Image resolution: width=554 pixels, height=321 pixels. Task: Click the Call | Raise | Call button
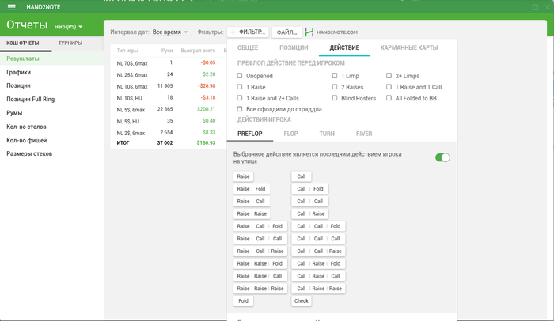click(318, 276)
